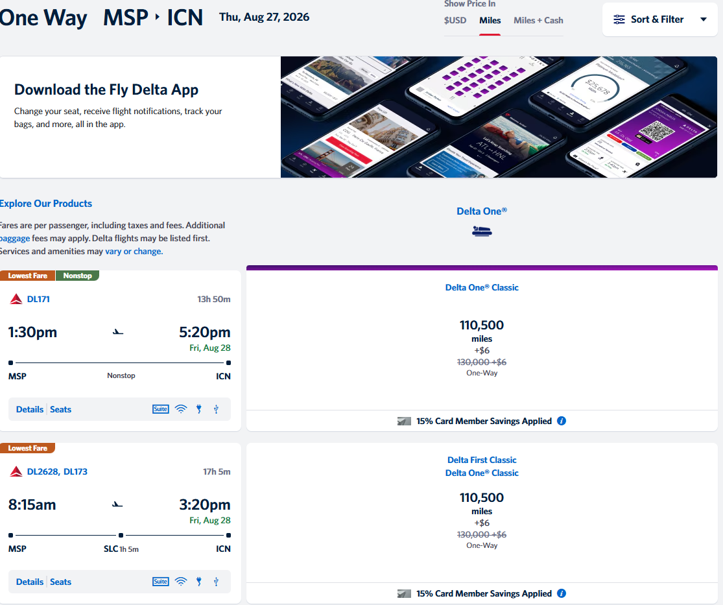
Task: Click the info icon beside DL171 Card Member Savings
Action: tap(562, 421)
